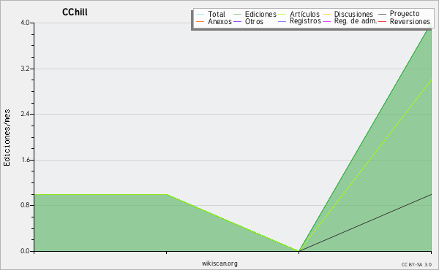
Task: Click the '2.4' y-axis value
Action: (25, 114)
